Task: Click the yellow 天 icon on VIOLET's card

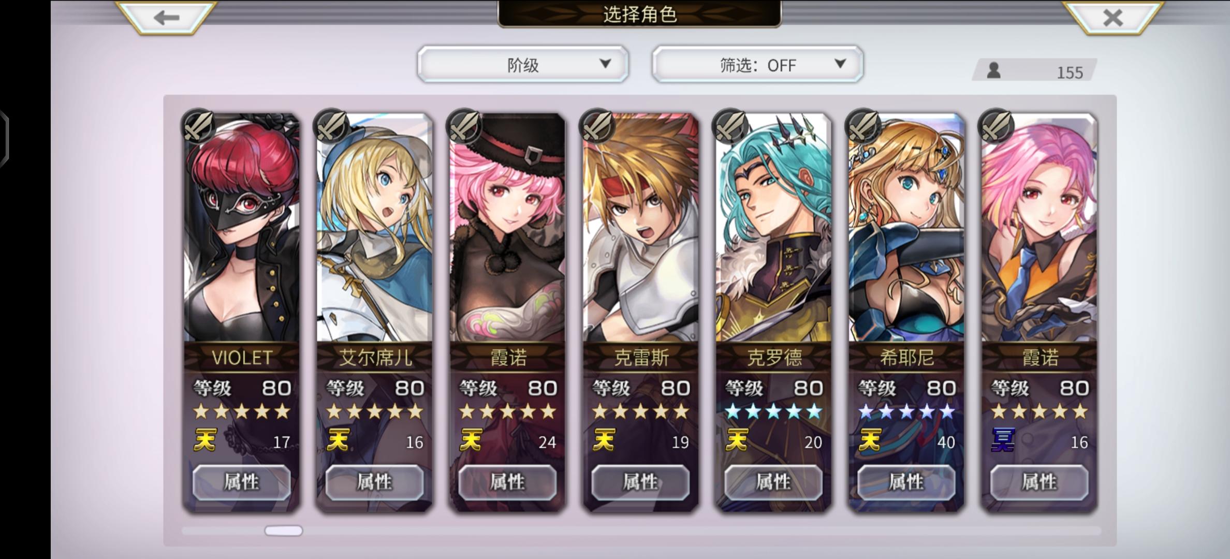Action: [205, 440]
